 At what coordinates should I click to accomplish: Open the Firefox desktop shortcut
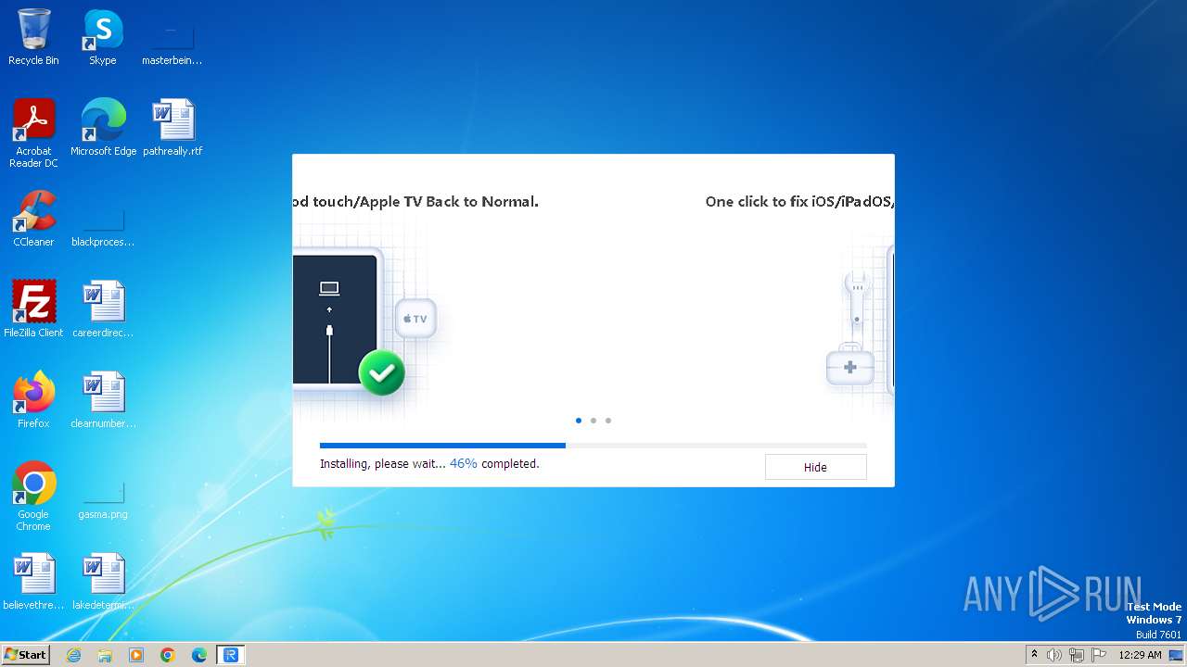point(33,400)
